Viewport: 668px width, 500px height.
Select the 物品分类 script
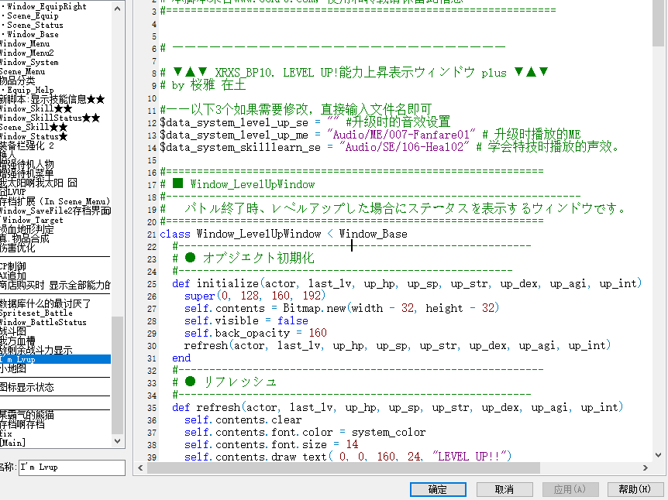[18, 80]
